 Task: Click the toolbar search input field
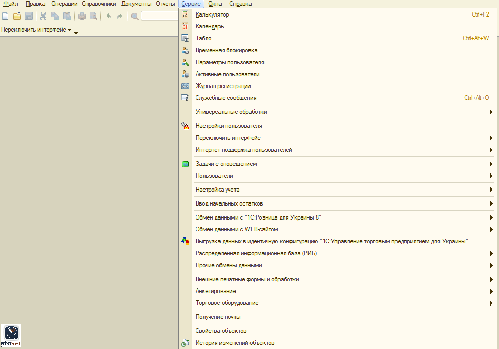tap(159, 16)
